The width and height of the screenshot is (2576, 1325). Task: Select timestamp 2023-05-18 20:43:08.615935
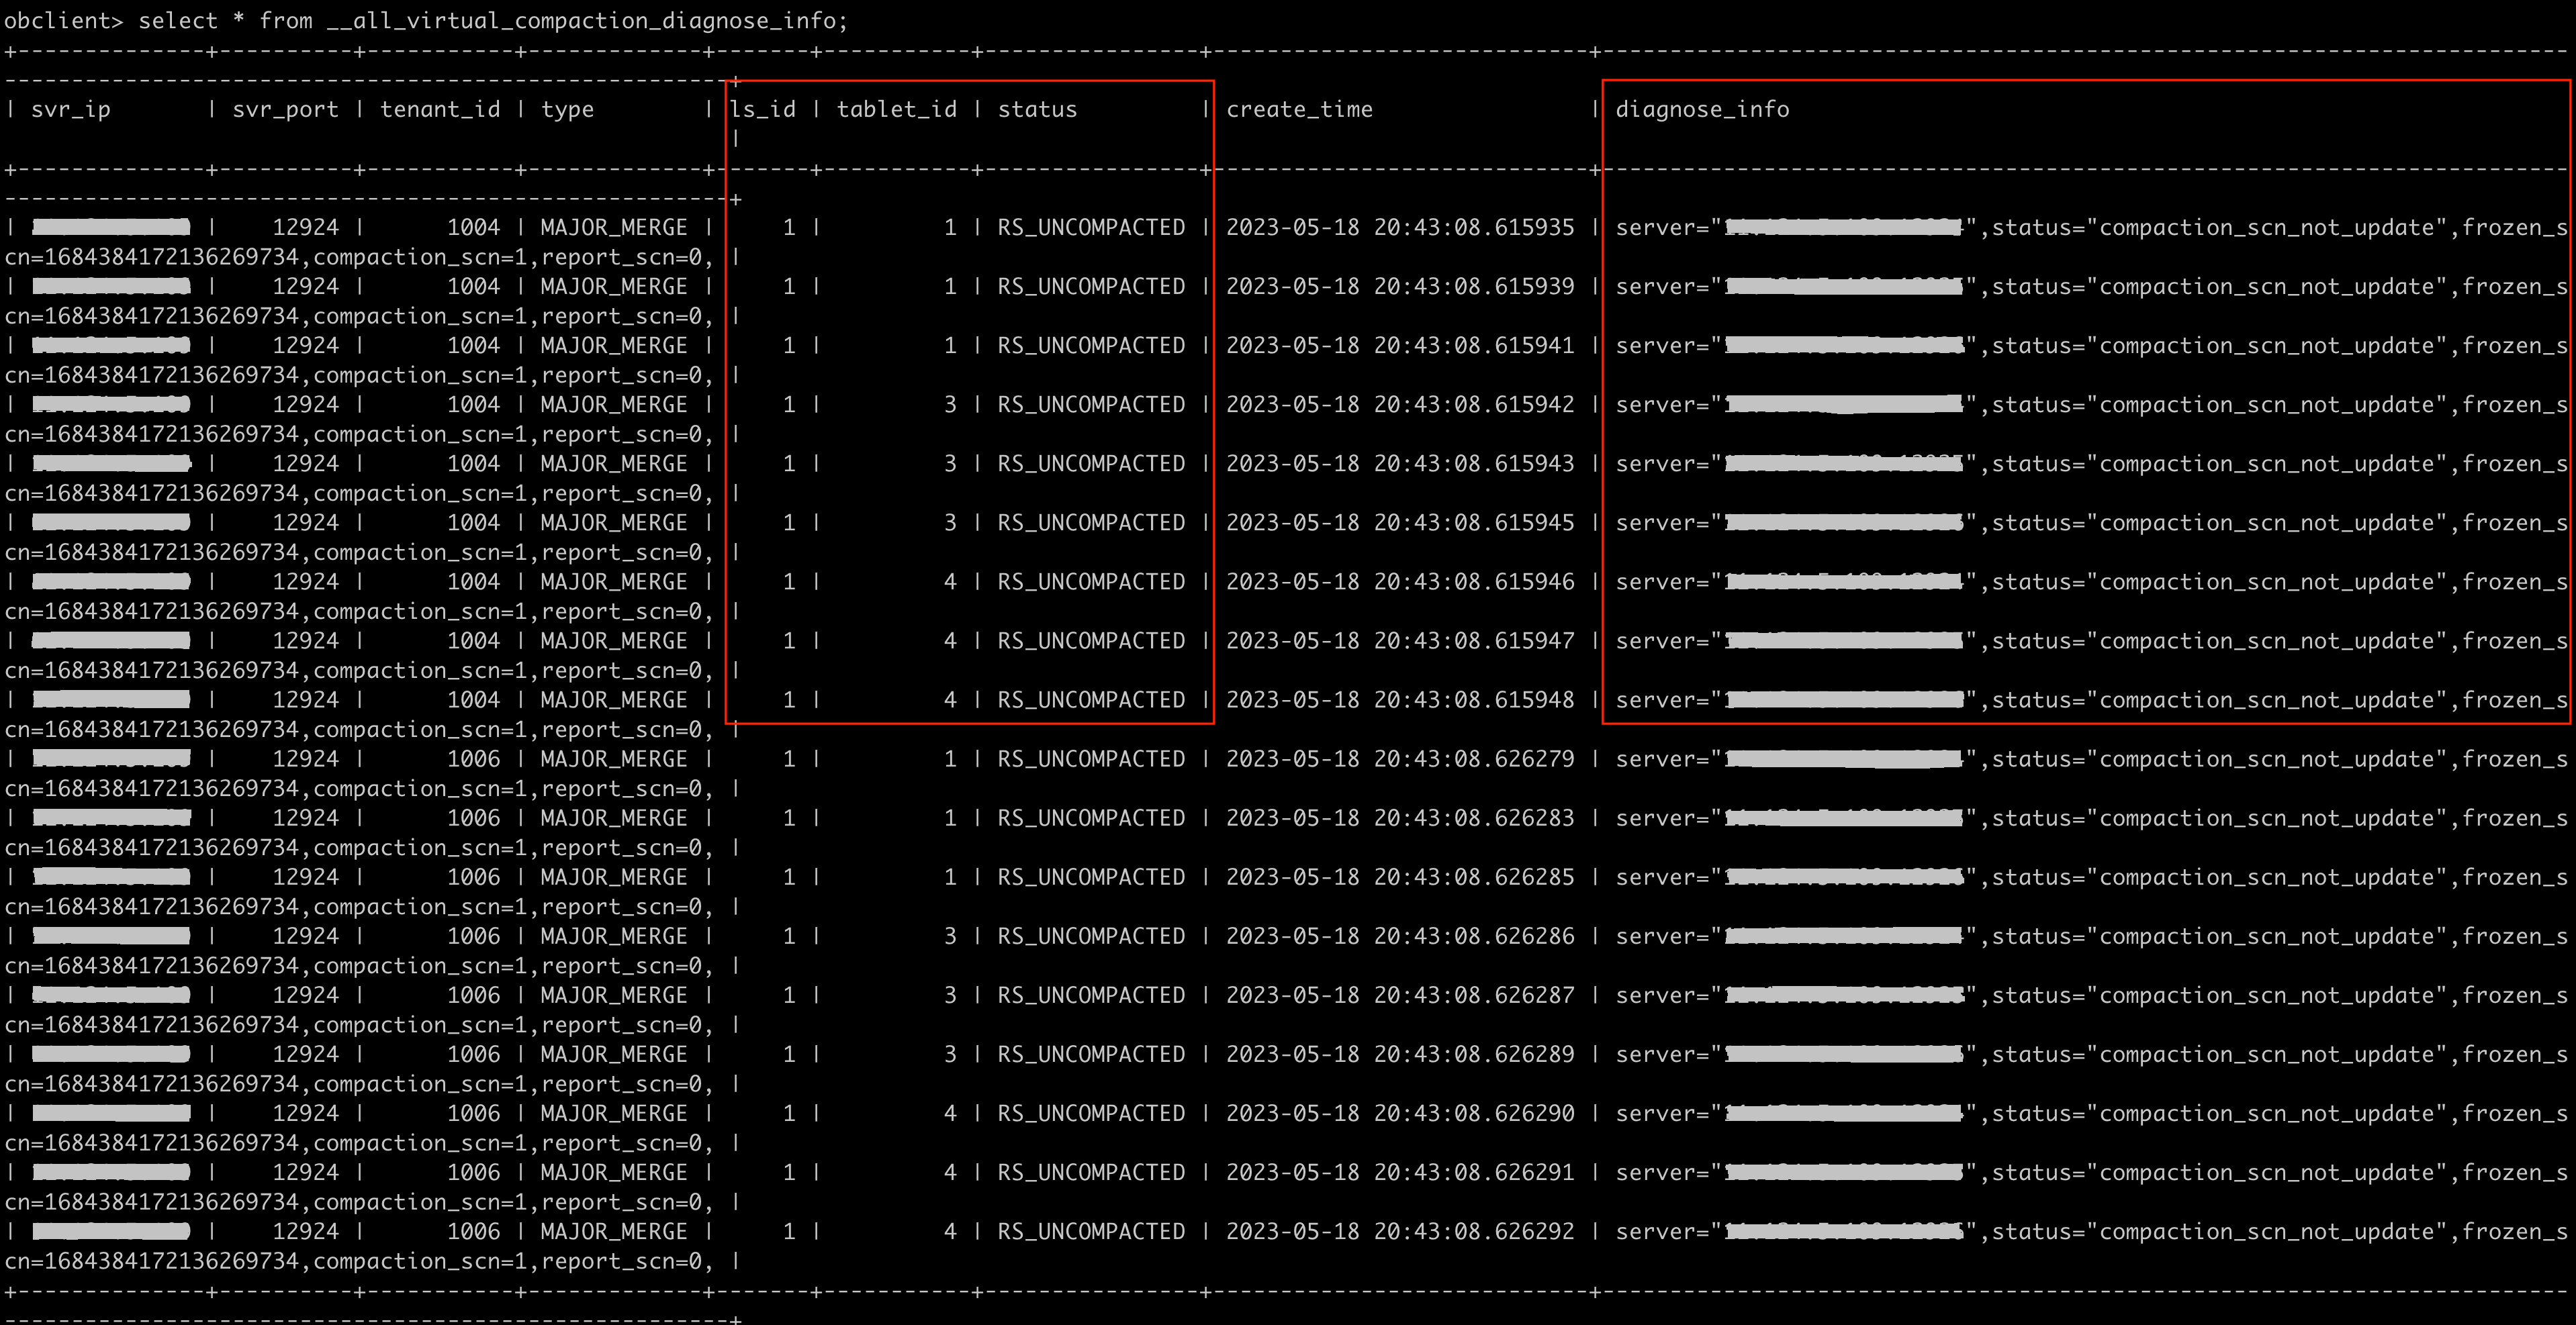[x=1400, y=228]
